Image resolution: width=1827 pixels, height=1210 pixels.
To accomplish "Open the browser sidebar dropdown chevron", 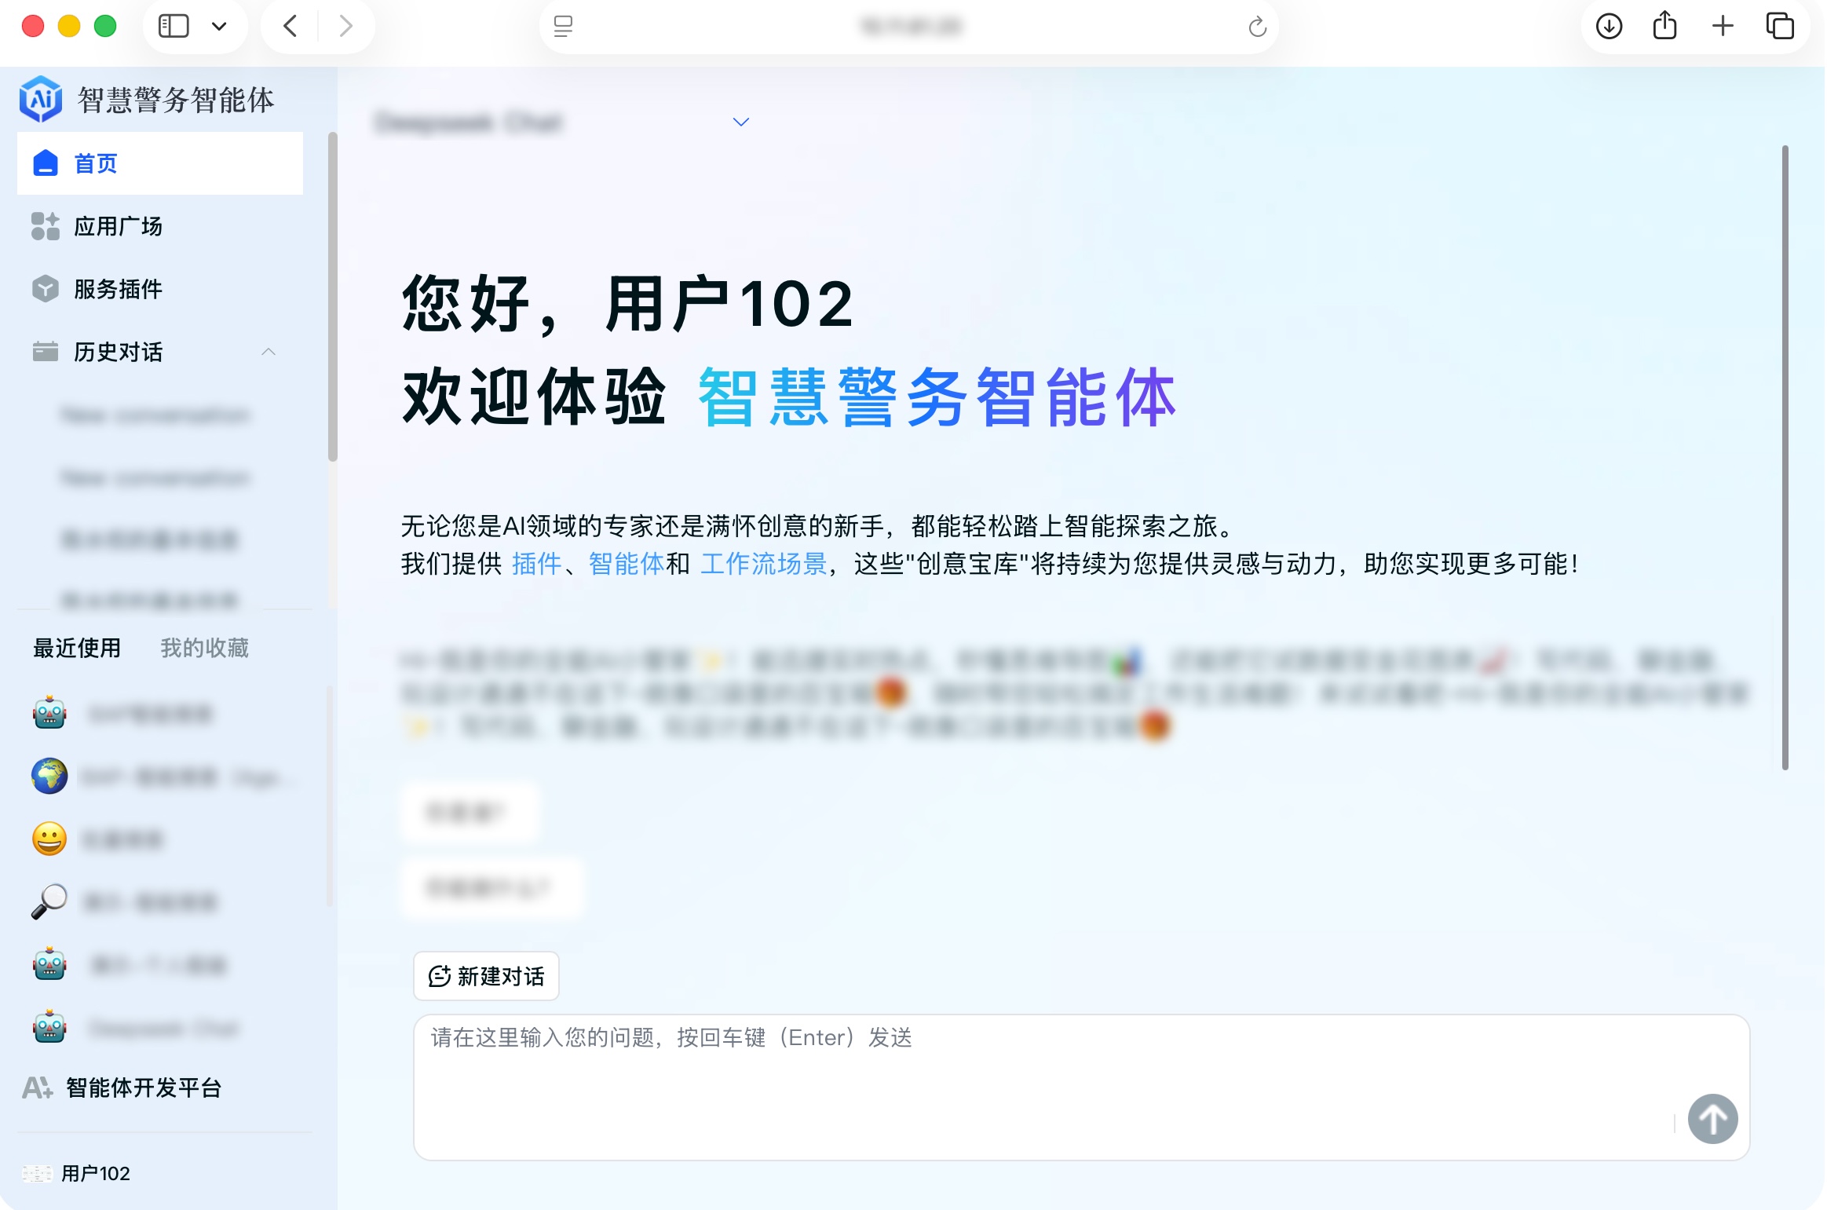I will pyautogui.click(x=218, y=26).
